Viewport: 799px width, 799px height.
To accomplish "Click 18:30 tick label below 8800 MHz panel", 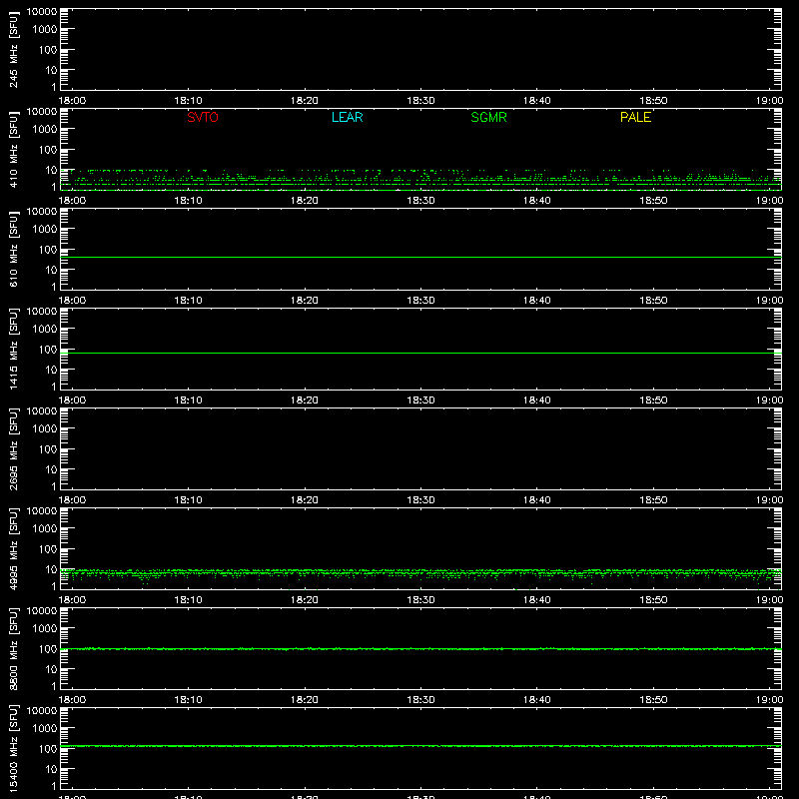I will click(420, 700).
